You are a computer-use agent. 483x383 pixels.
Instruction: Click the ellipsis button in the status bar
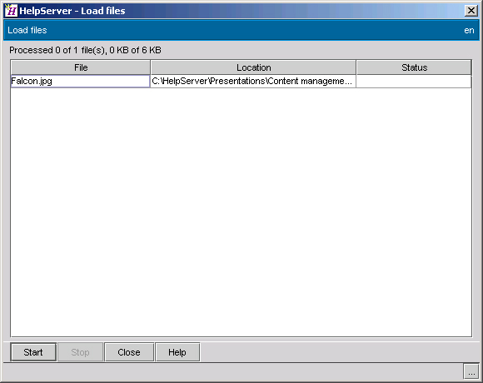471,371
